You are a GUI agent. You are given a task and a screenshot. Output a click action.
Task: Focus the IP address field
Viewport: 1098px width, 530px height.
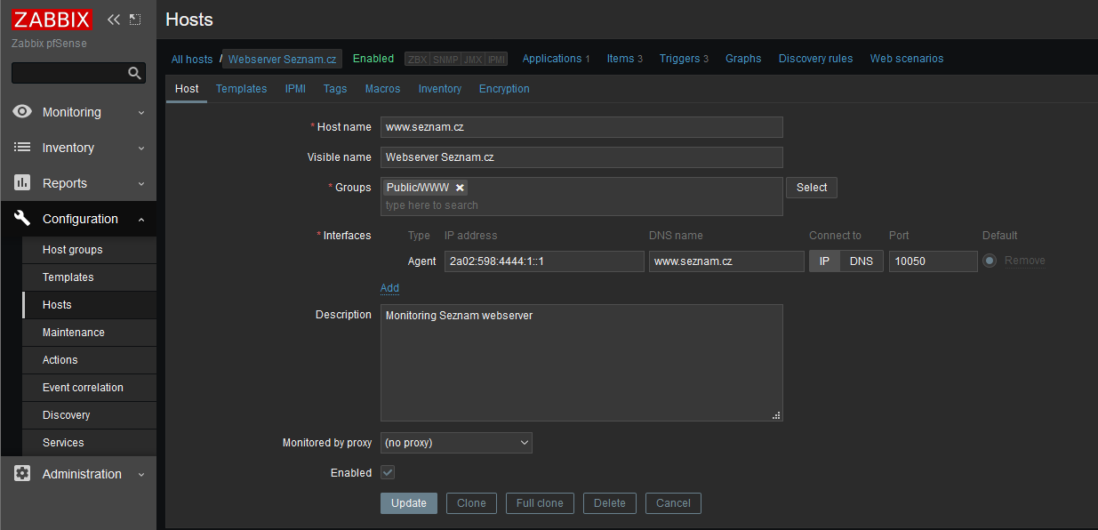click(x=544, y=261)
